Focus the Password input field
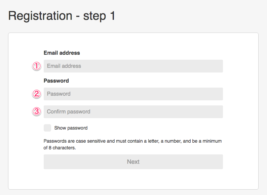 133,94
